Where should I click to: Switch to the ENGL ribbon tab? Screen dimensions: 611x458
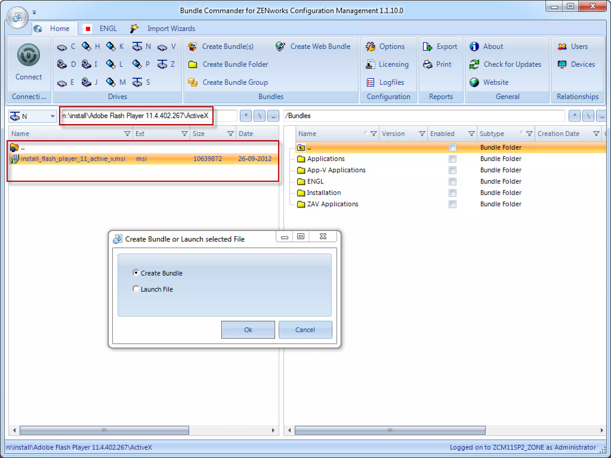(108, 29)
